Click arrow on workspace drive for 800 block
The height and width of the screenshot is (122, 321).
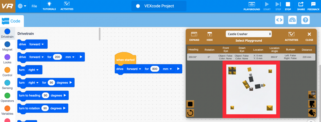(x=179, y=69)
